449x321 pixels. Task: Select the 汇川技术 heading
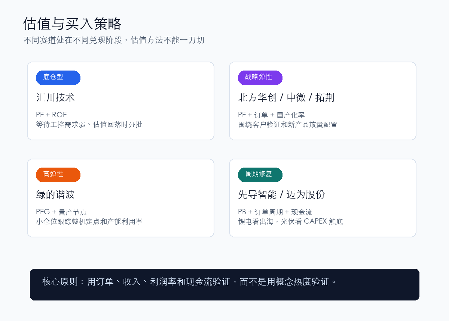(55, 97)
